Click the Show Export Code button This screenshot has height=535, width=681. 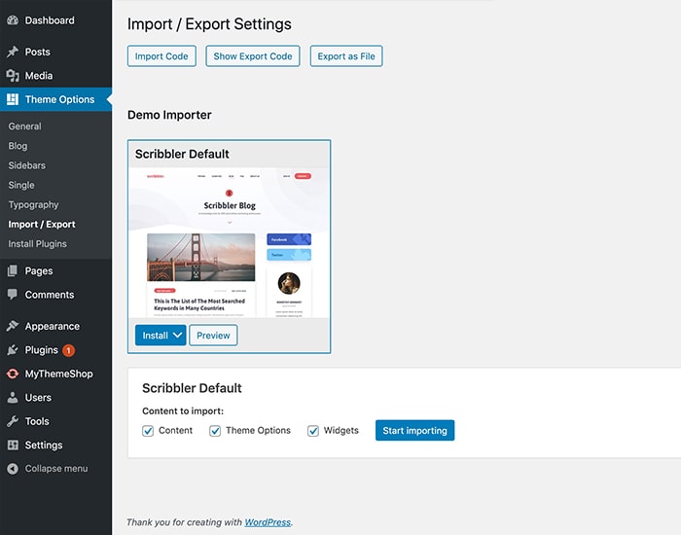[253, 56]
